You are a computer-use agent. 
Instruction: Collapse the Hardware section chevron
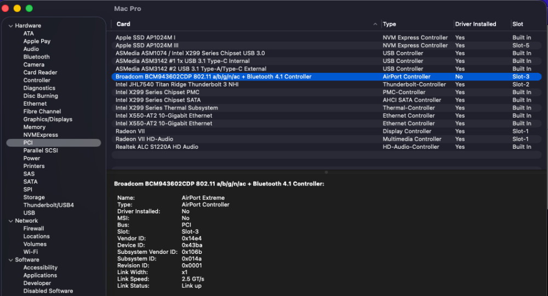pyautogui.click(x=11, y=26)
